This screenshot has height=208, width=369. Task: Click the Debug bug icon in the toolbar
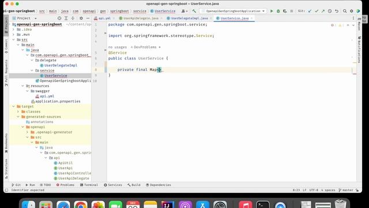(x=278, y=11)
